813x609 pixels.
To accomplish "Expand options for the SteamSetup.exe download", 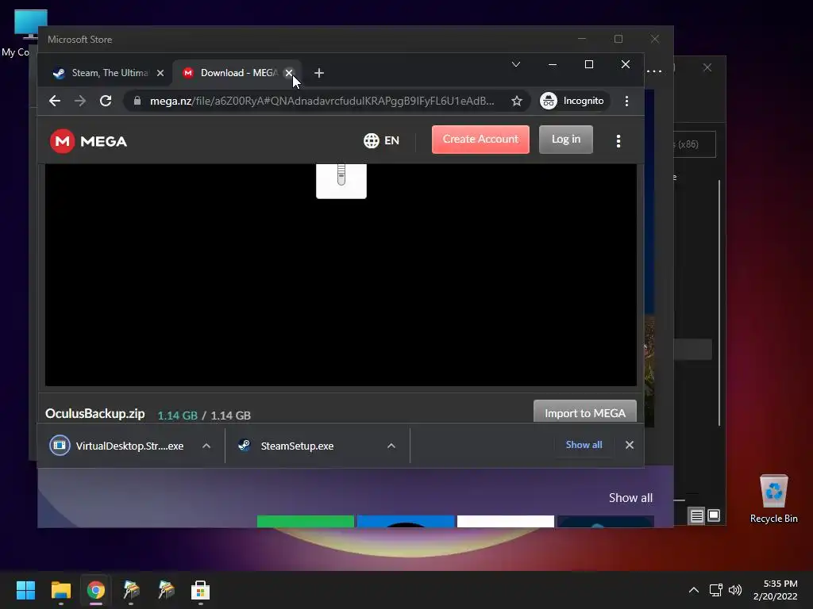I will [391, 446].
